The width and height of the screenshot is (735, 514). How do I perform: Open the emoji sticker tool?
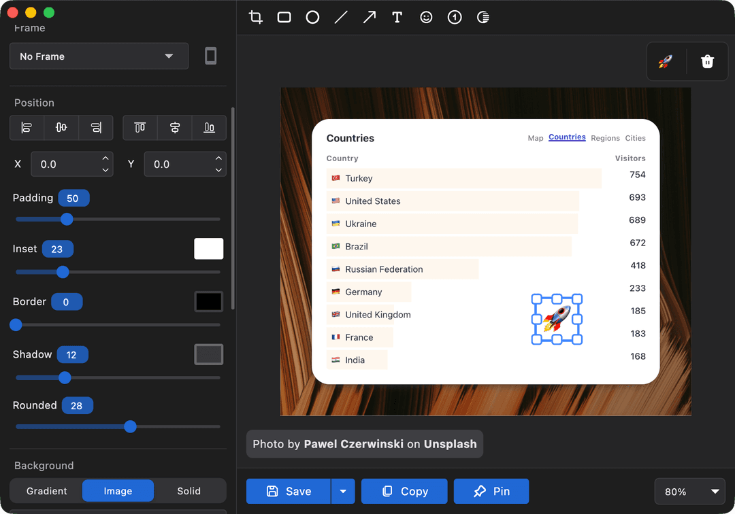(426, 17)
